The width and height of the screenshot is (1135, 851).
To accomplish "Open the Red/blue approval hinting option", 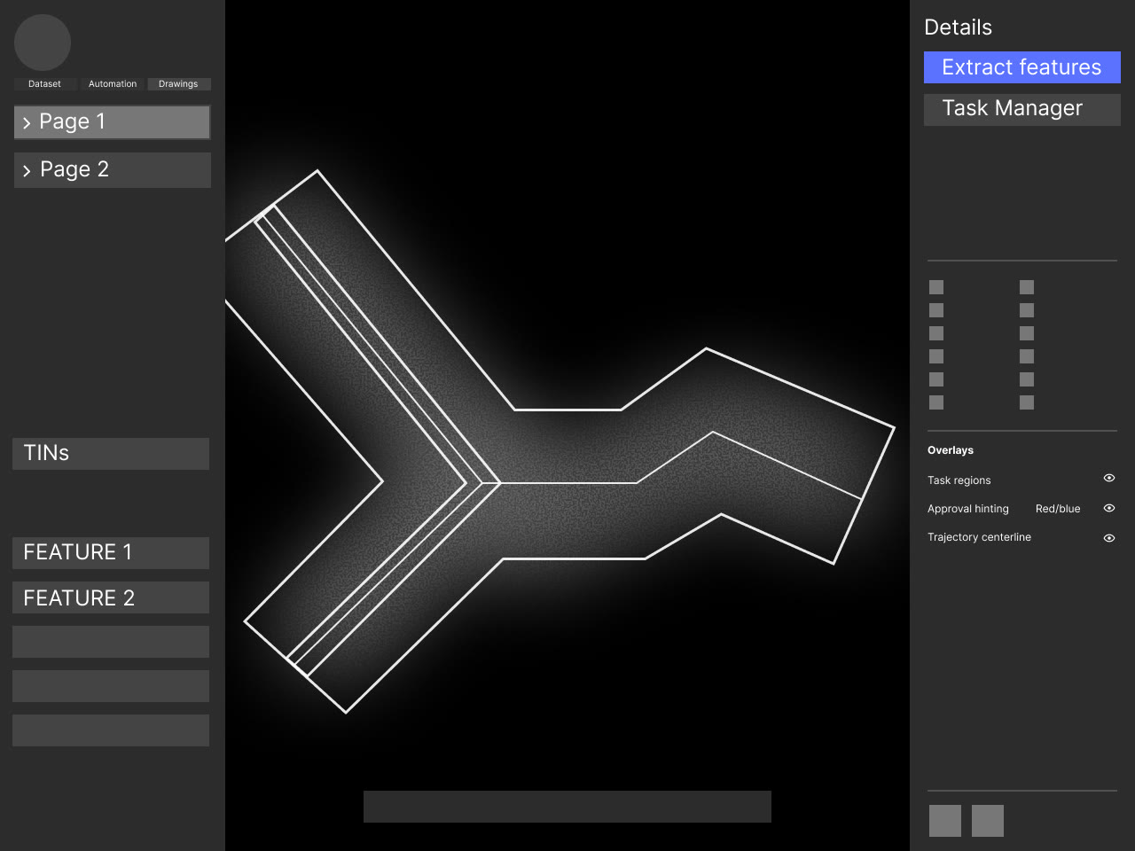I will 1058,509.
